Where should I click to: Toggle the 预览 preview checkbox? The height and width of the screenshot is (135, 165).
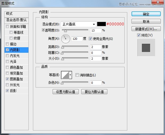click(139, 35)
